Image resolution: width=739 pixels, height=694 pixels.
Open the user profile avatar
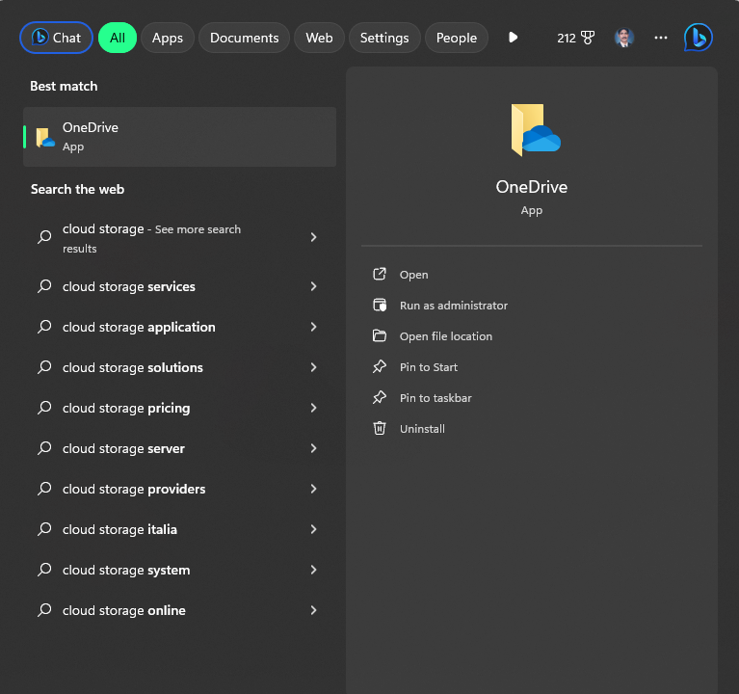623,38
